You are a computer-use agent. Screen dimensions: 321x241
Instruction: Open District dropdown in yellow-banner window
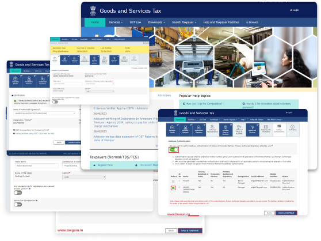pyautogui.click(x=100, y=91)
